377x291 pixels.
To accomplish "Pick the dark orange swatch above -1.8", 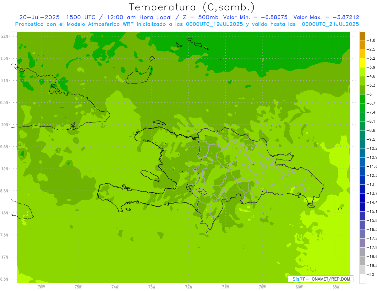I will point(362,36).
